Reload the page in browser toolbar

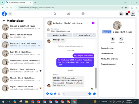point(11,7)
